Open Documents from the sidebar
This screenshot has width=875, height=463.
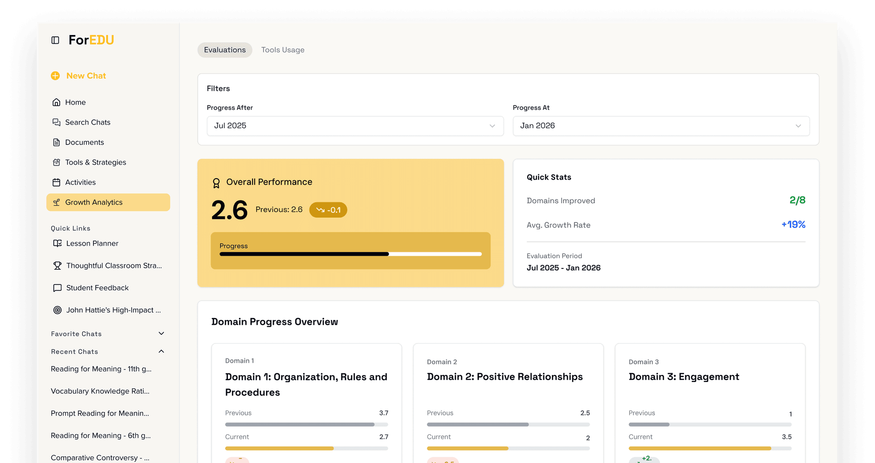(57, 142)
